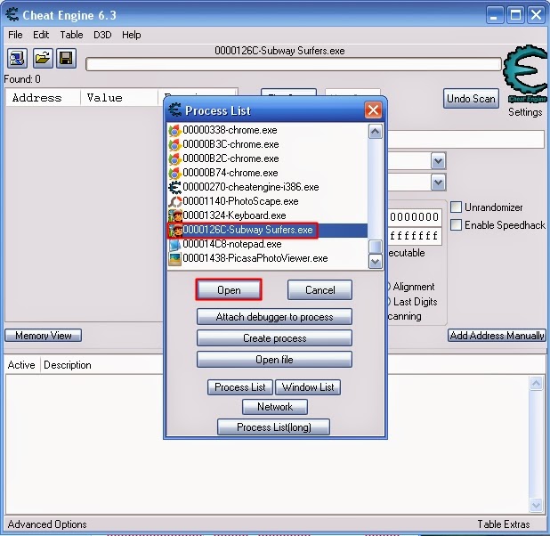Open the Table menu
This screenshot has width=550, height=536.
click(x=71, y=35)
